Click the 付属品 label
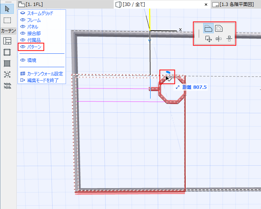The image size is (261, 209). point(34,40)
